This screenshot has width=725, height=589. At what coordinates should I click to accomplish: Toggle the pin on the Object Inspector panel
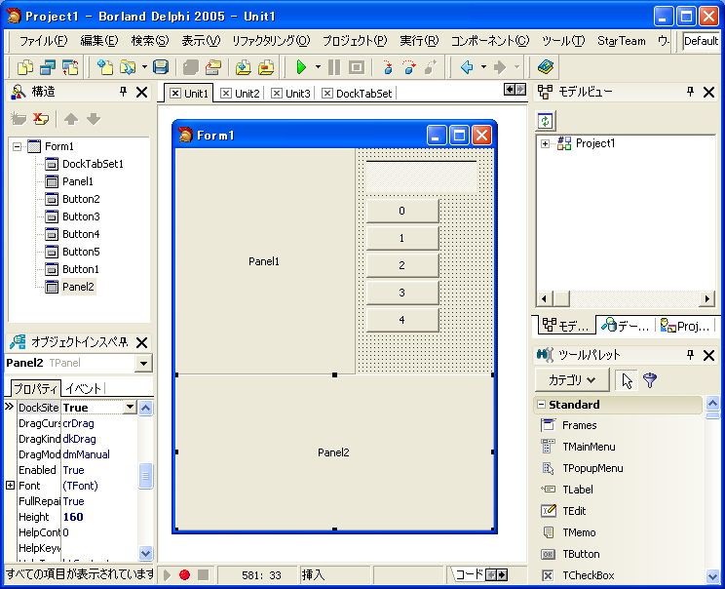(x=123, y=342)
